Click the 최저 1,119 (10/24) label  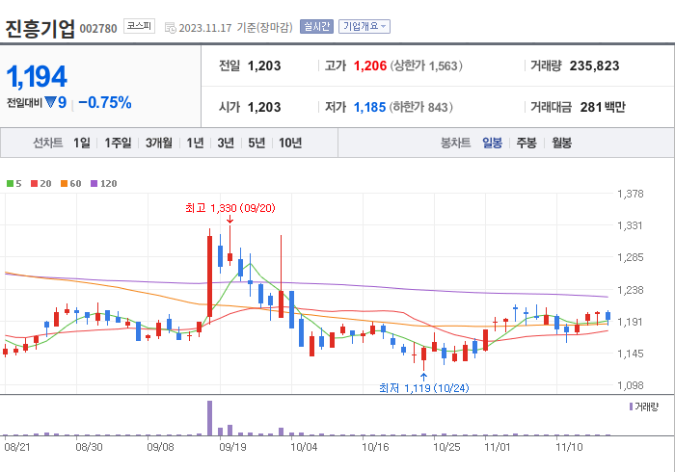coord(424,388)
